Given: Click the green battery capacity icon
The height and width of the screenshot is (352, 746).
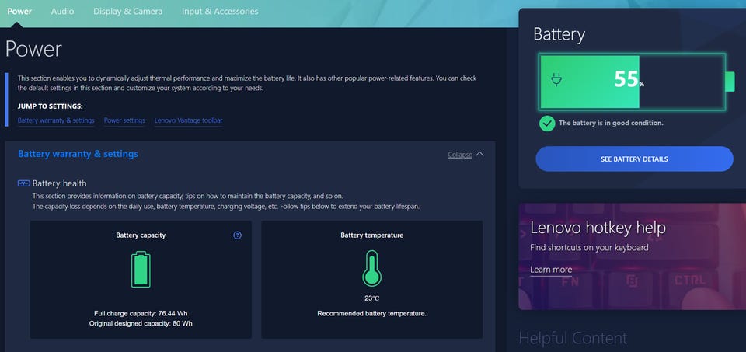Looking at the screenshot, I should tap(141, 270).
